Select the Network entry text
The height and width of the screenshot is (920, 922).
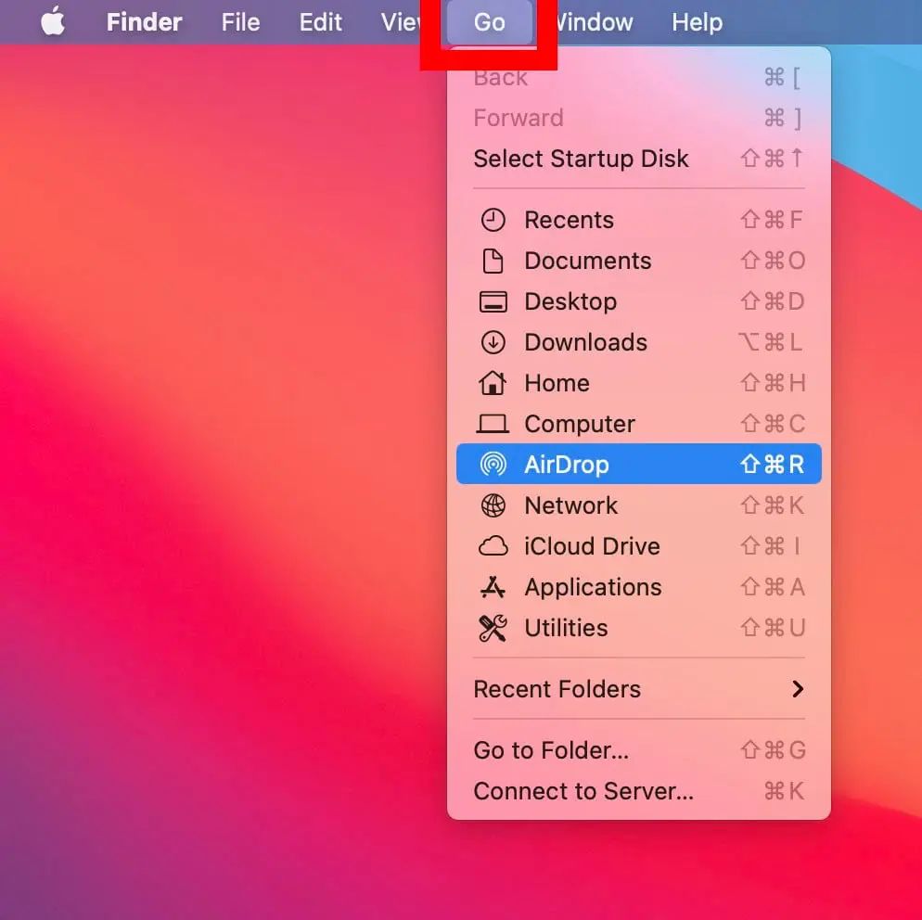(571, 505)
